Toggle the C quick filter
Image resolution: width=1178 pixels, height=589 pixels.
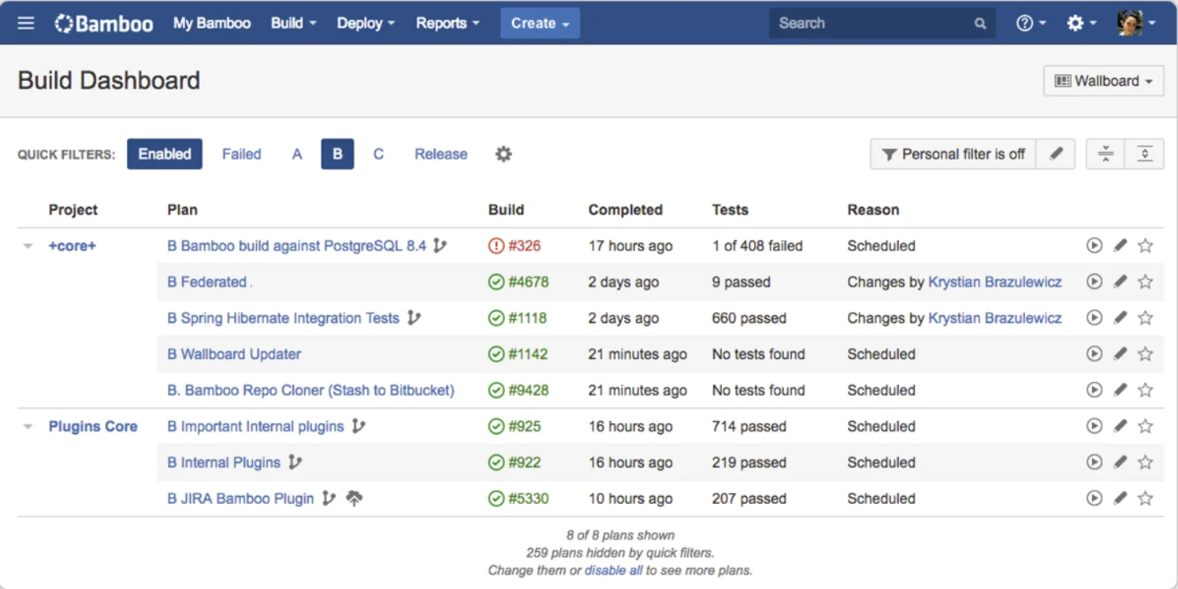pos(378,154)
